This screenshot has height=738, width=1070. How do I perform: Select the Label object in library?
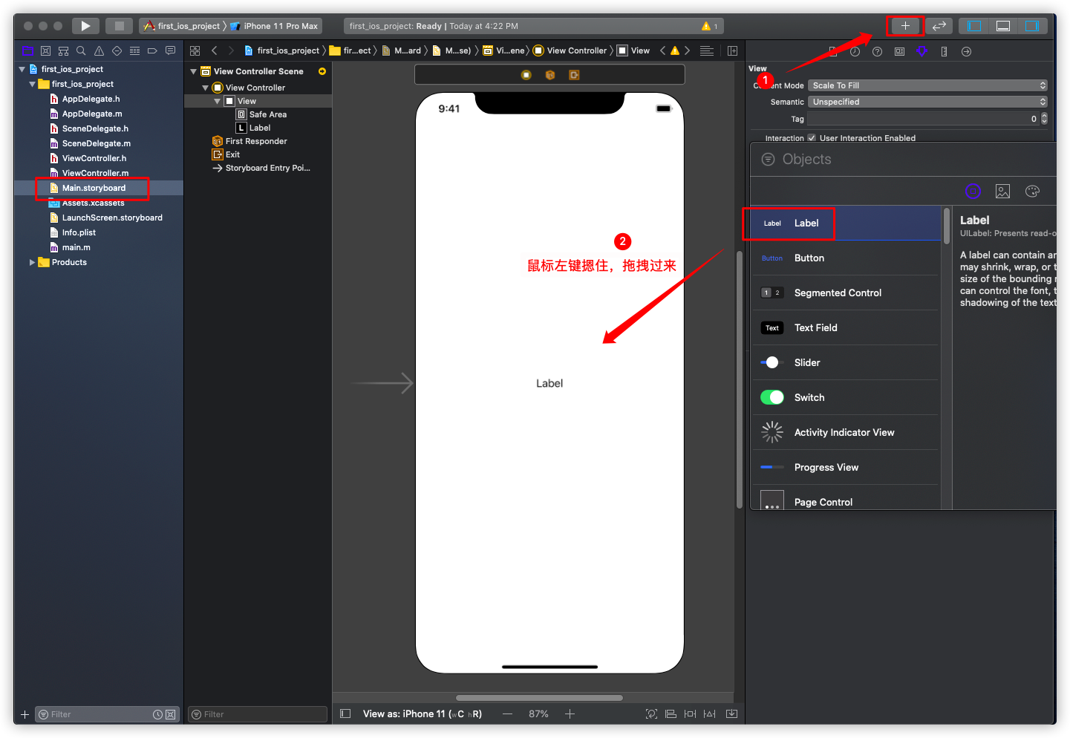846,223
